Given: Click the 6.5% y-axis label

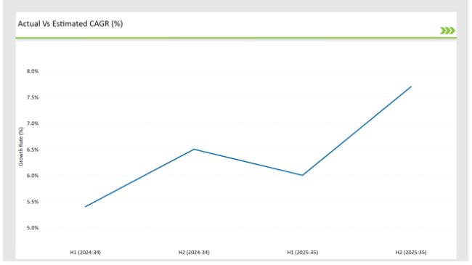Looking at the screenshot, I should click(x=33, y=150).
